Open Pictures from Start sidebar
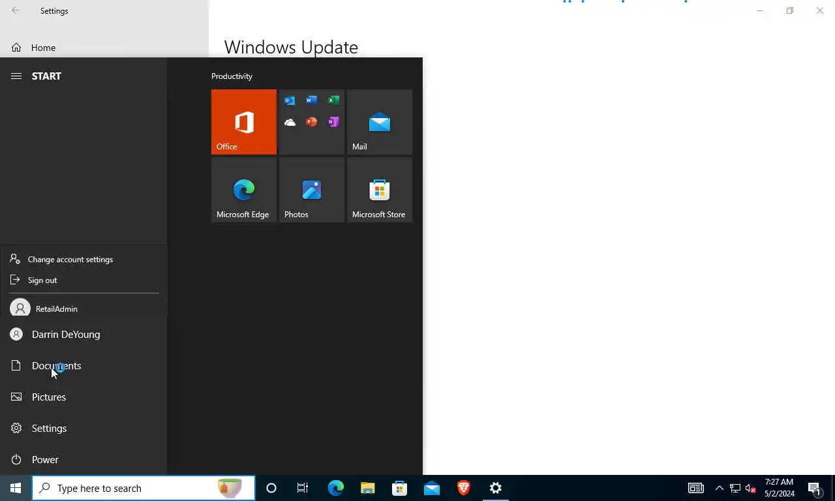Image resolution: width=835 pixels, height=501 pixels. (x=83, y=397)
